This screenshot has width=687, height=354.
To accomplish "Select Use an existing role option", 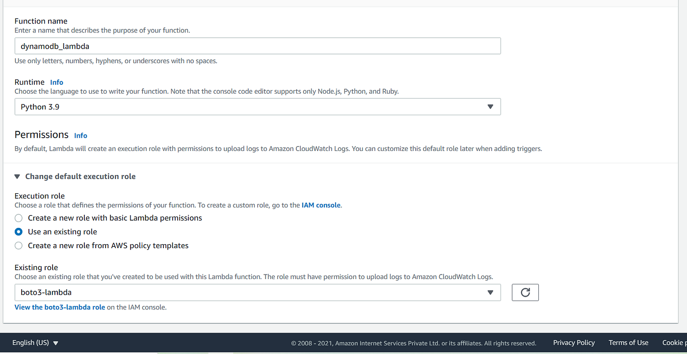I will [x=19, y=232].
